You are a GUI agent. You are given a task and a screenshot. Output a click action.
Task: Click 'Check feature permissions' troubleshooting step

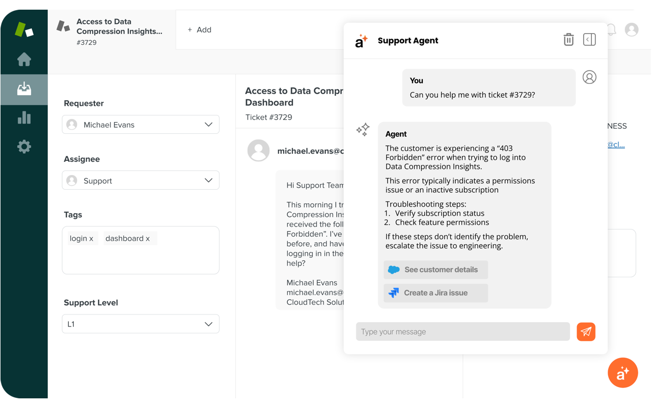(442, 222)
